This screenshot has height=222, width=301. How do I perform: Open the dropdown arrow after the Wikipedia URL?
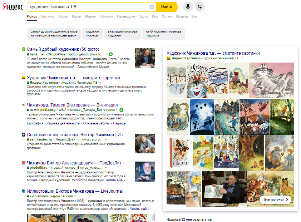117,110
